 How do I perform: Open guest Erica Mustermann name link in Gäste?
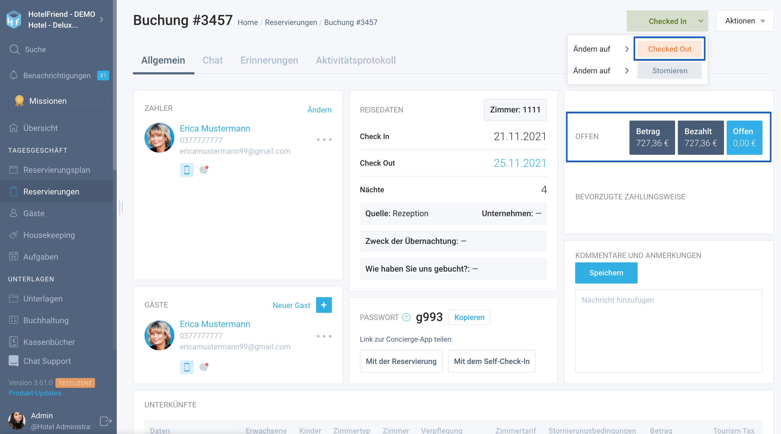[x=215, y=324]
